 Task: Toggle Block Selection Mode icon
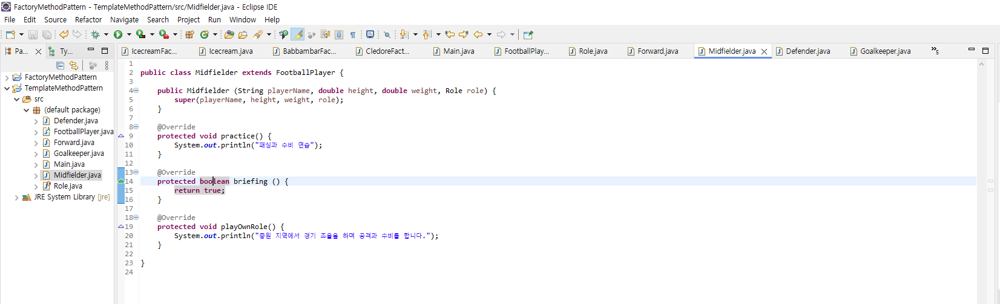(338, 34)
